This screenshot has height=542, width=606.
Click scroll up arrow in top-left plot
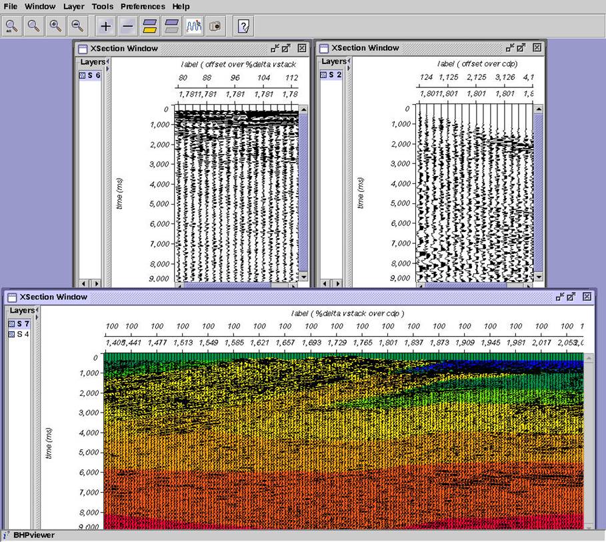pos(303,109)
